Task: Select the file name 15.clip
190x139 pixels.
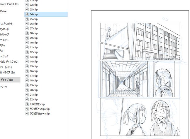Action: pyautogui.click(x=34, y=66)
